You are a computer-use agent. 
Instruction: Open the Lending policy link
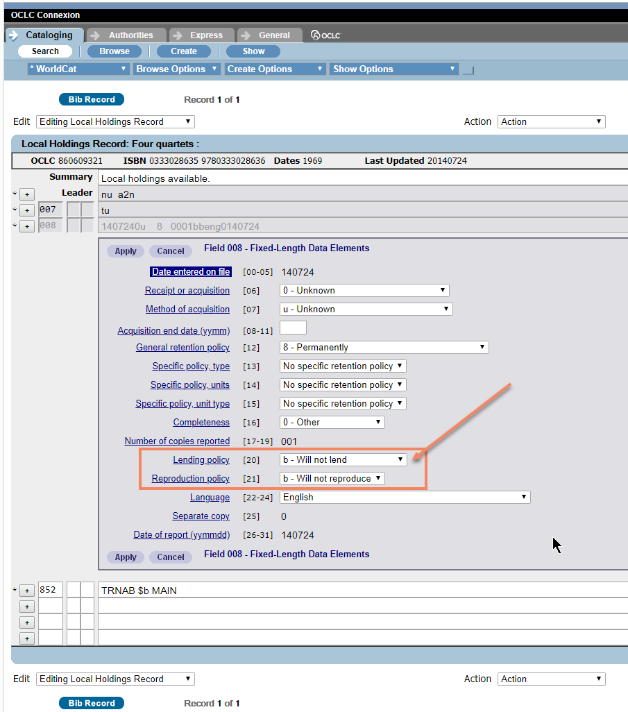click(x=201, y=460)
